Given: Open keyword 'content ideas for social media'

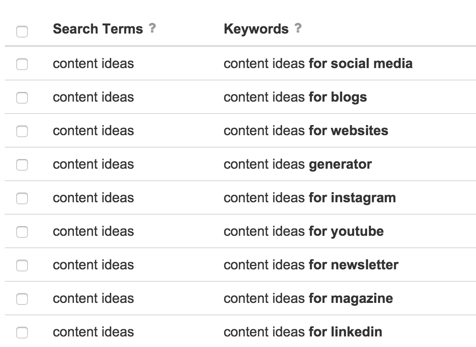Looking at the screenshot, I should pyautogui.click(x=318, y=64).
